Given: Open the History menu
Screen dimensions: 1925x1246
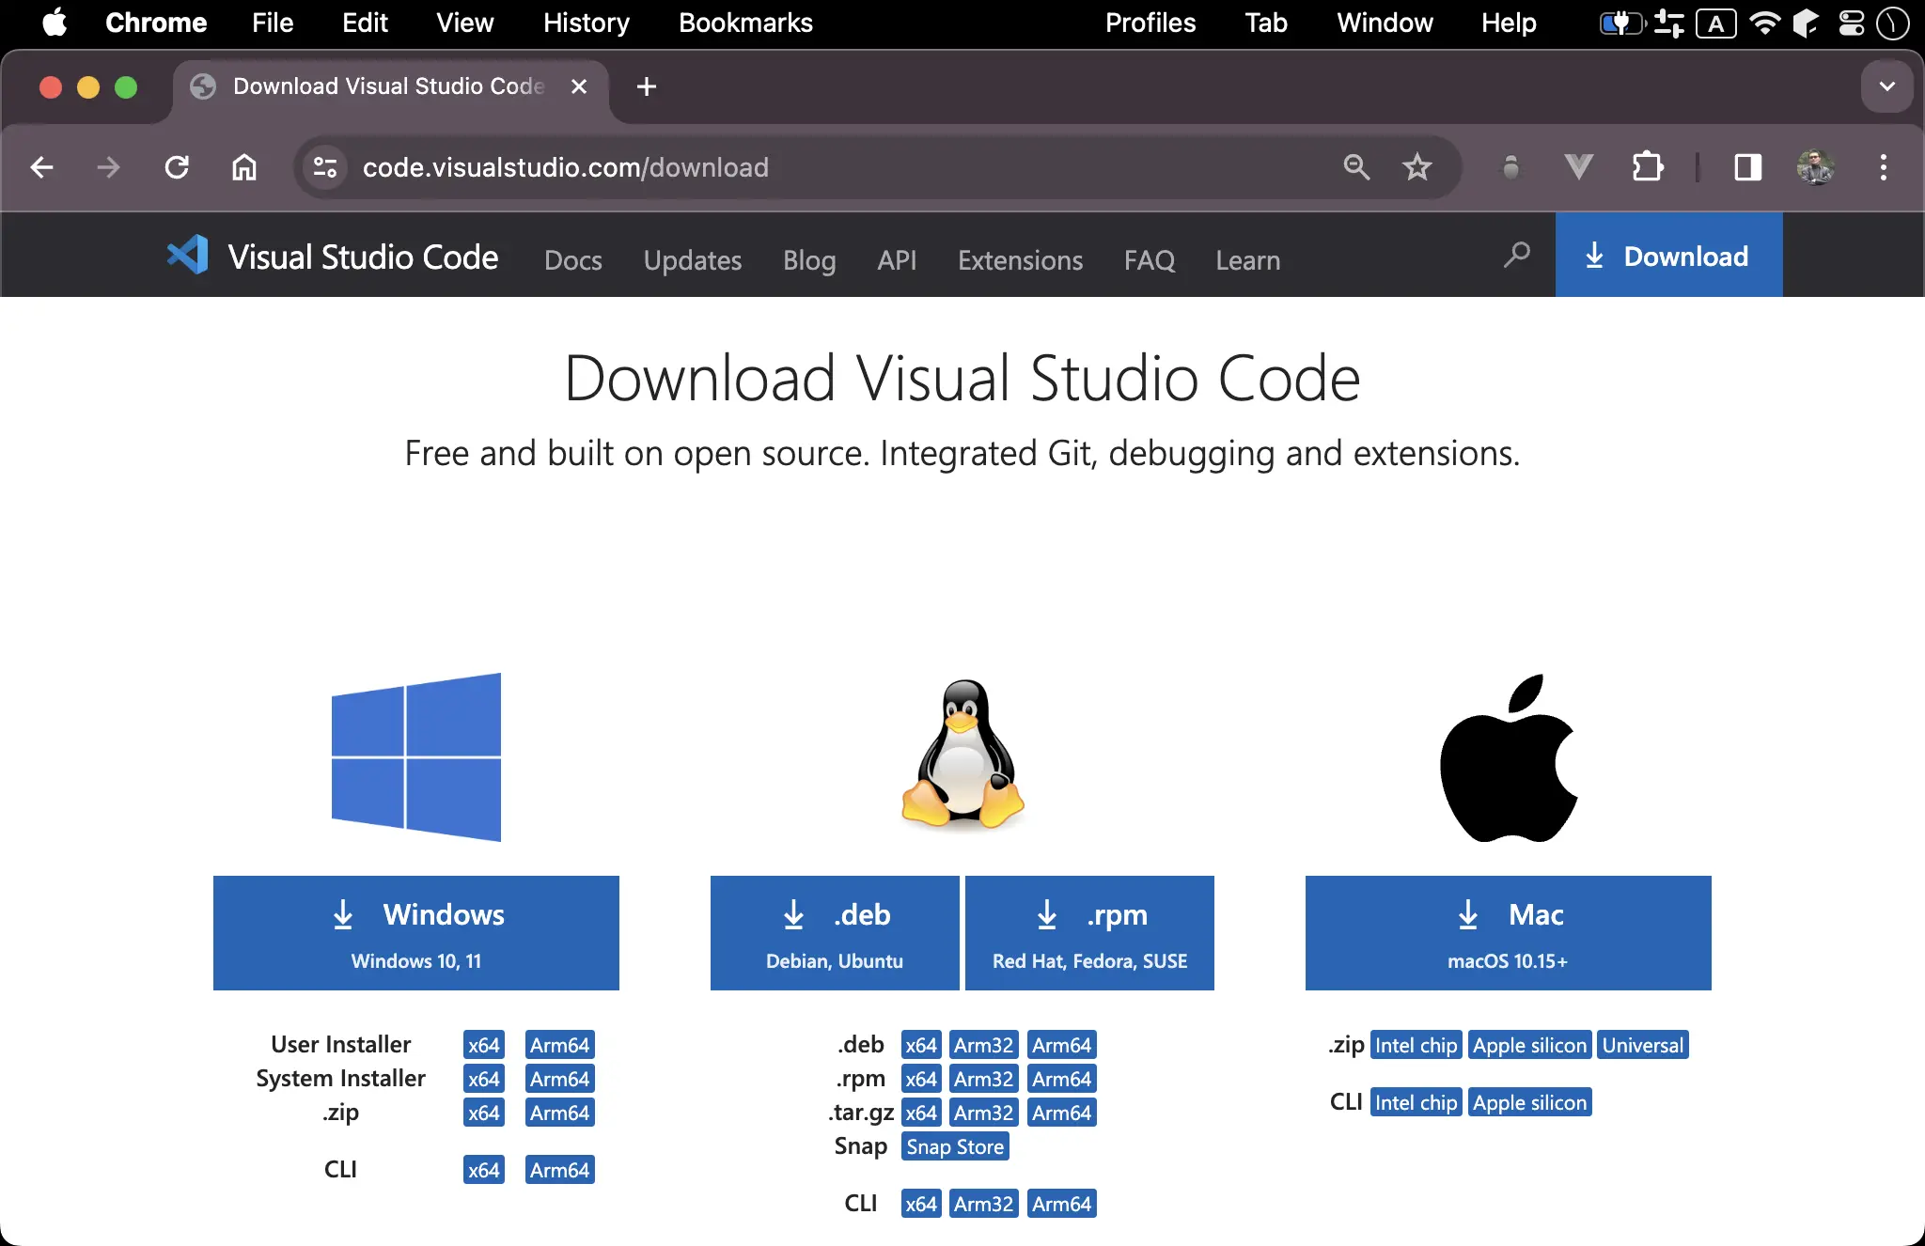Looking at the screenshot, I should click(587, 23).
